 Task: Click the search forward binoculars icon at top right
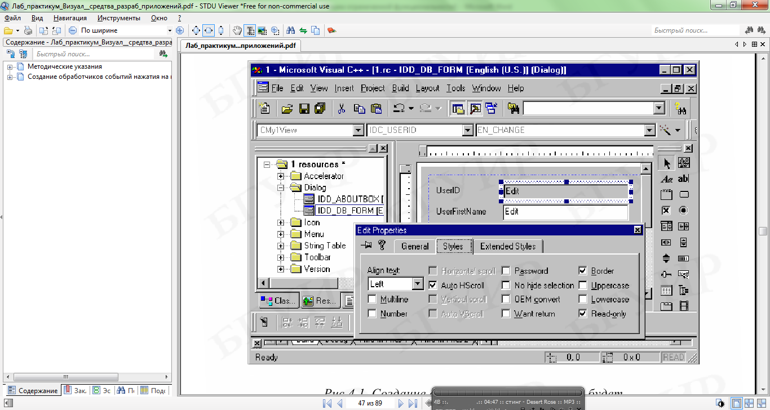pyautogui.click(x=762, y=30)
